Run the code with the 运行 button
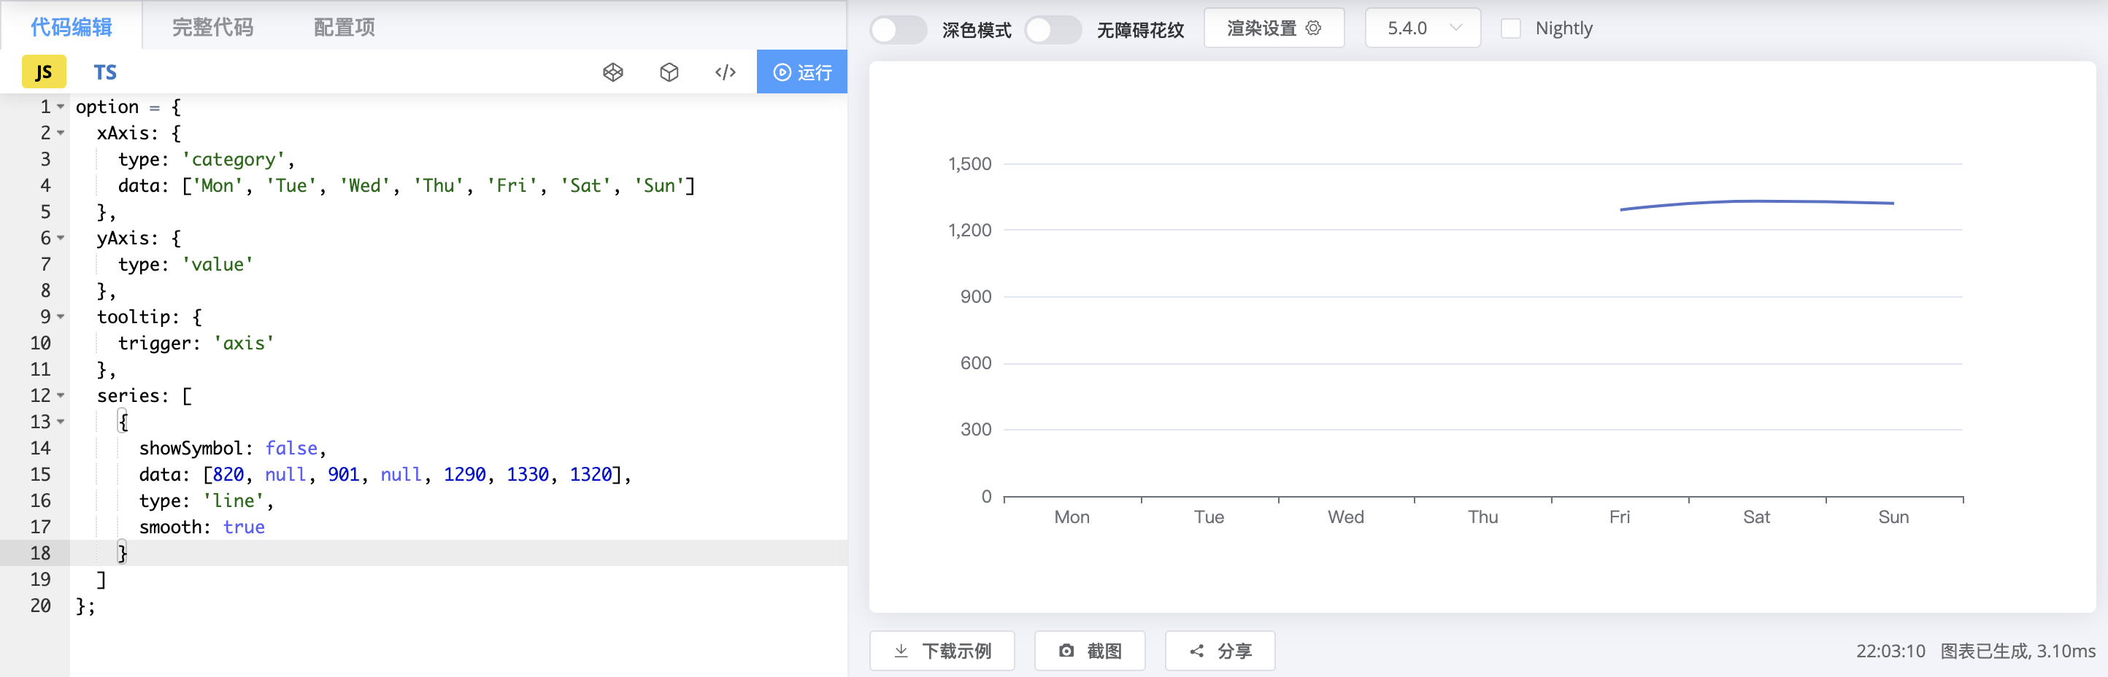This screenshot has height=677, width=2108. [x=801, y=72]
